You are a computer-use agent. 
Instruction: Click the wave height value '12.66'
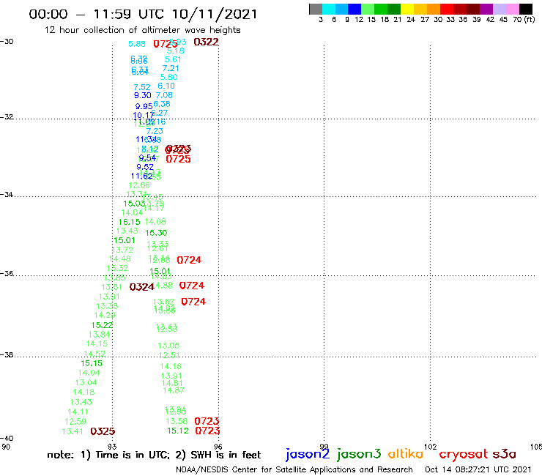tap(139, 185)
